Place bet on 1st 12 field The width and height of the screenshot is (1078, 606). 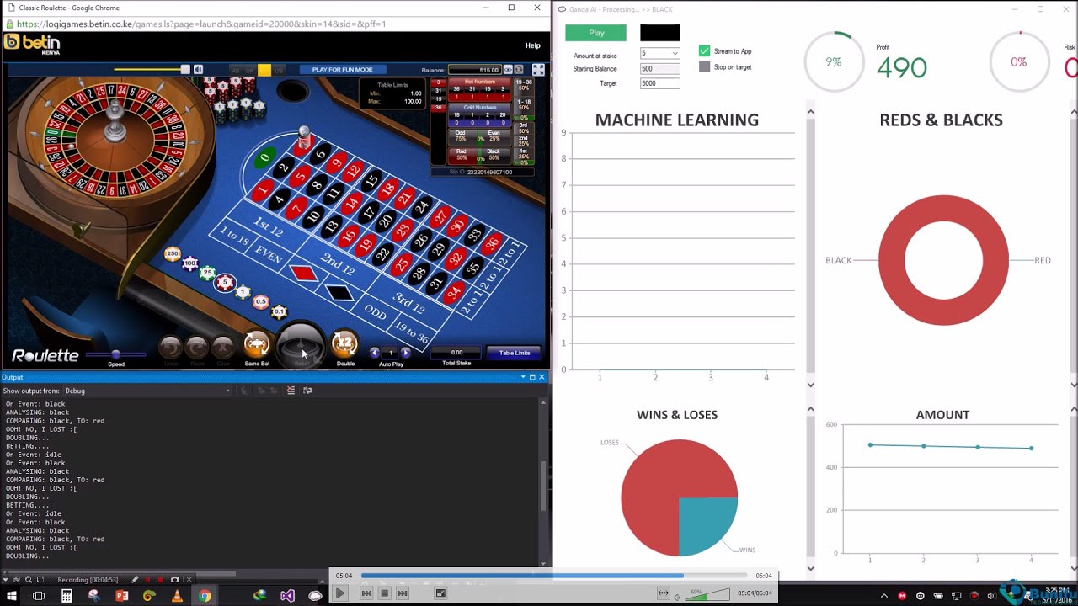268,226
